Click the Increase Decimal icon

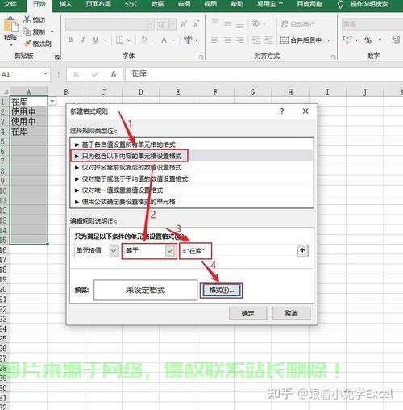click(396, 40)
